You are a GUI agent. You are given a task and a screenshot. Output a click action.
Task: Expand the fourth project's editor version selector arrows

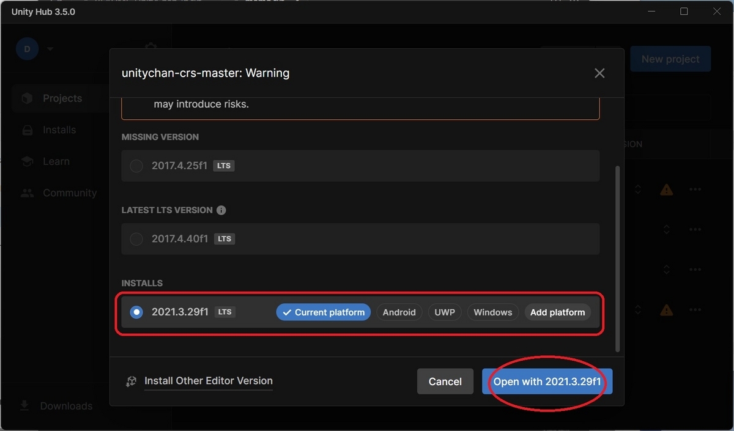coord(638,311)
